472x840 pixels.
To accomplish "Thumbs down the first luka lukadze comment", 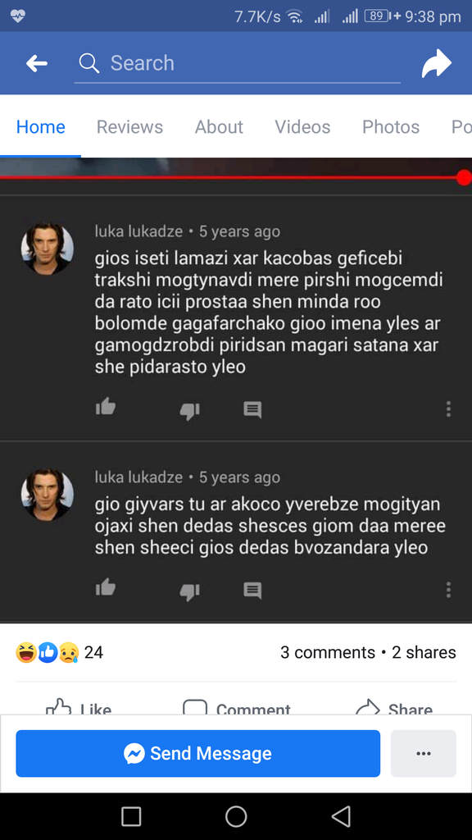I will [189, 410].
